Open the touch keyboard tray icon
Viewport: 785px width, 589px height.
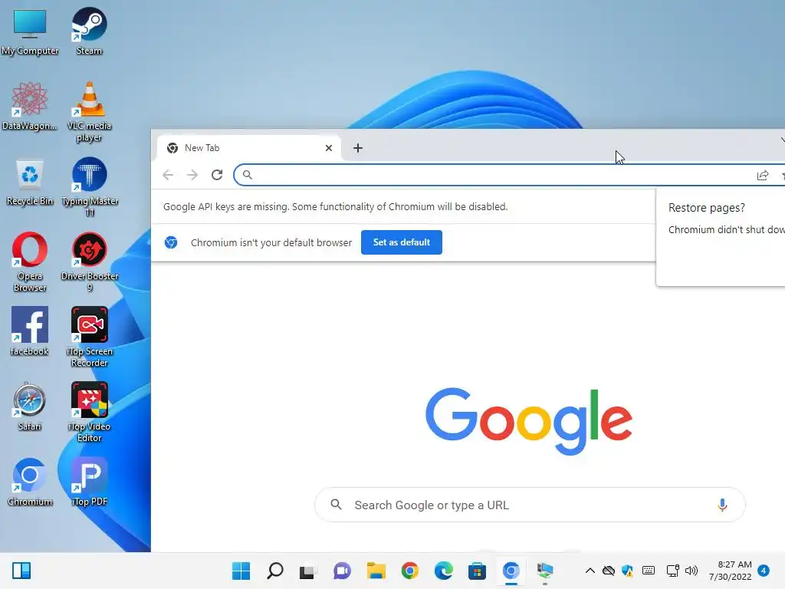pyautogui.click(x=649, y=571)
